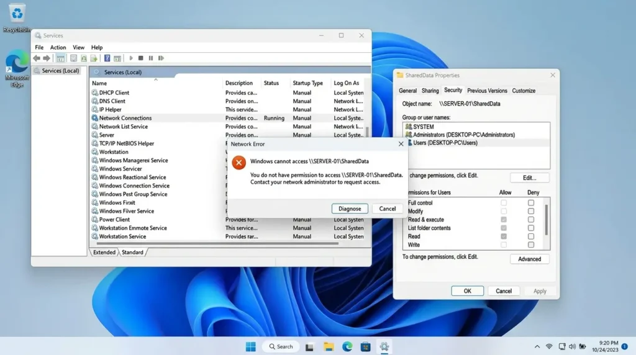
Task: Switch to the Previous Versions tab
Action: click(x=487, y=91)
